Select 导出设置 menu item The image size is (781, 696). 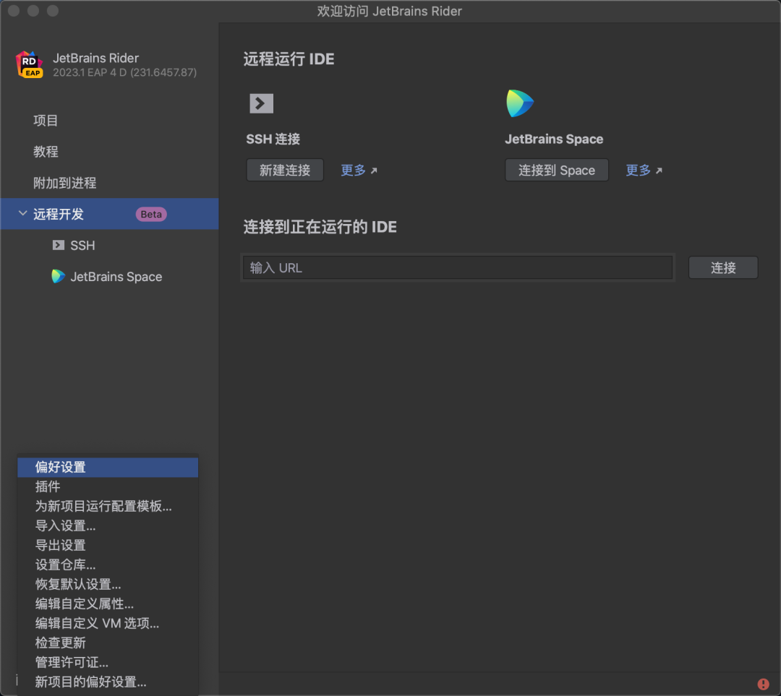(x=108, y=545)
